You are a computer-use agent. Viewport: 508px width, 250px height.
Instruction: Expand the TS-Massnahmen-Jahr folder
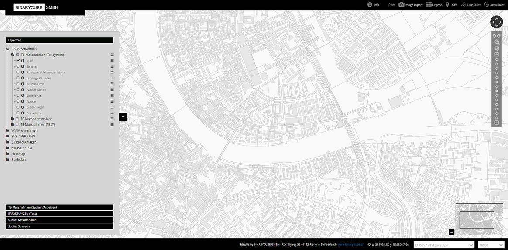tap(13, 119)
